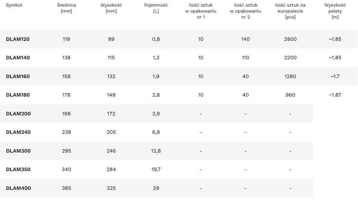Click the DLAM120 symbol cell
This screenshot has width=358, height=200.
[x=18, y=39]
